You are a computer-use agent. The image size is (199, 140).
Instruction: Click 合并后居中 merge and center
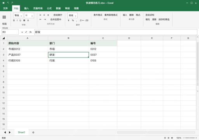56,19
